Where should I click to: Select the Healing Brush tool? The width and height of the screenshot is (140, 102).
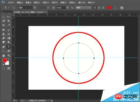tap(3, 30)
